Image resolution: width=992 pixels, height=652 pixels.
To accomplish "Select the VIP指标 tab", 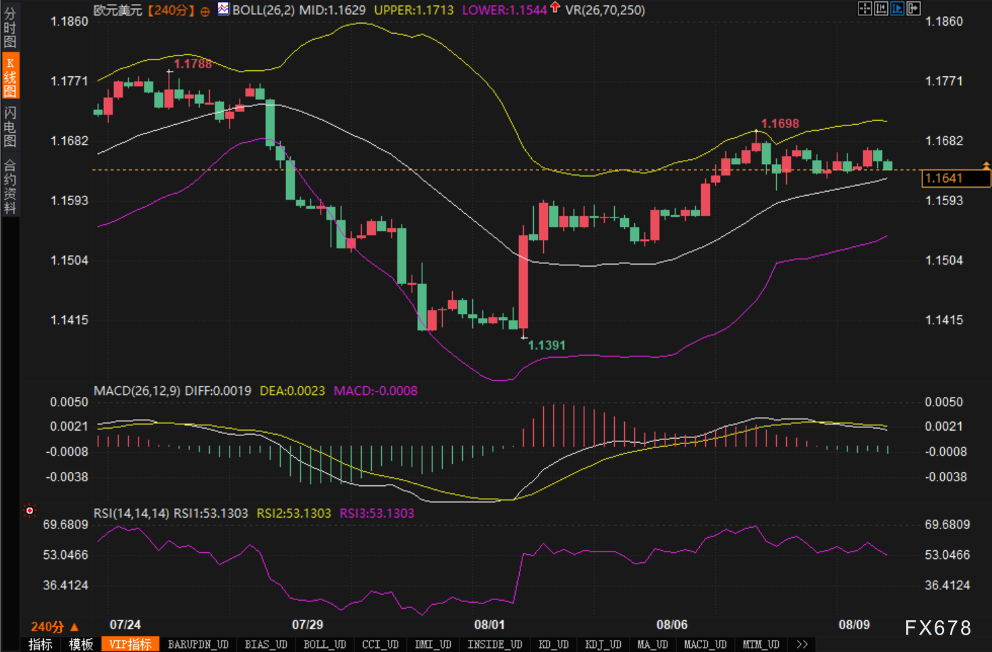I will 130,645.
